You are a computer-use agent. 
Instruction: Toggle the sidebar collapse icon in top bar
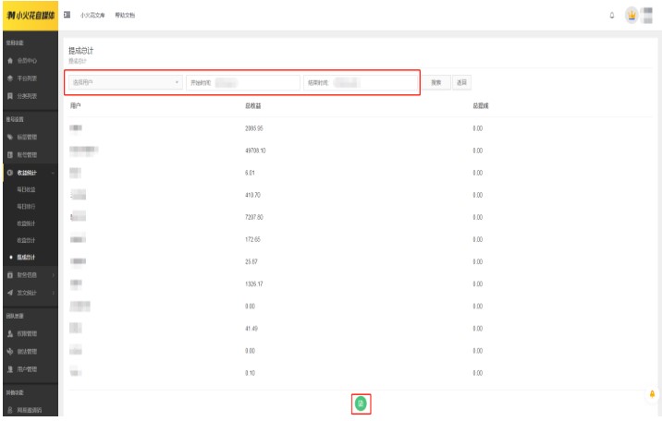[x=67, y=15]
